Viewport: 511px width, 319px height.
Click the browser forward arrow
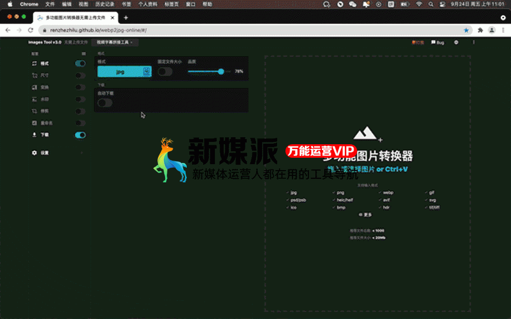[x=19, y=30]
